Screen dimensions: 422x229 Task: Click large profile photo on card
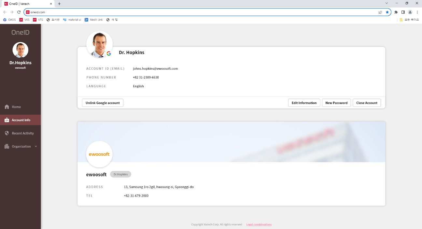click(x=99, y=45)
